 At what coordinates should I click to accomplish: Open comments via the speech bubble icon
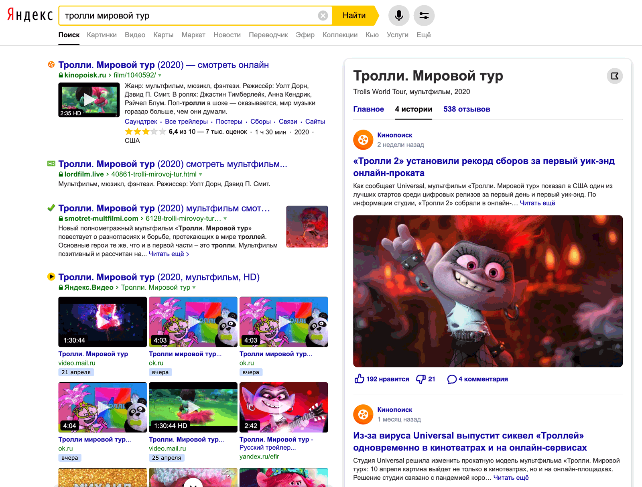pos(452,379)
